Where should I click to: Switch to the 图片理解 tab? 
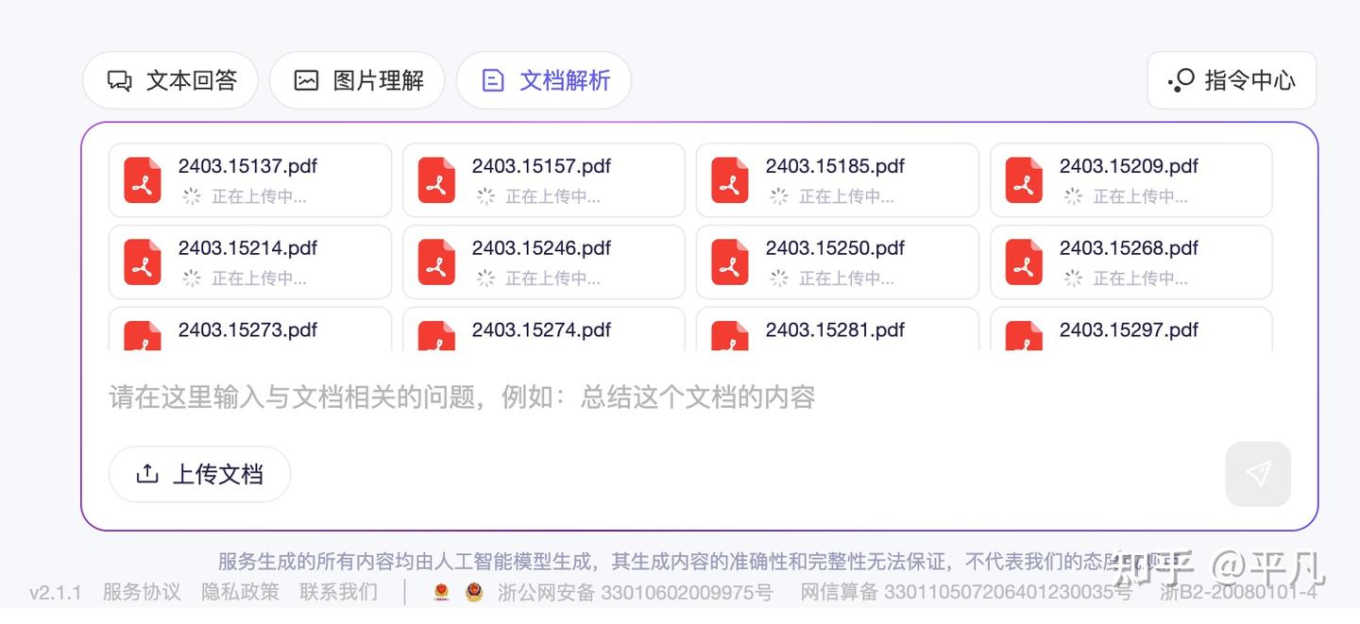[357, 81]
